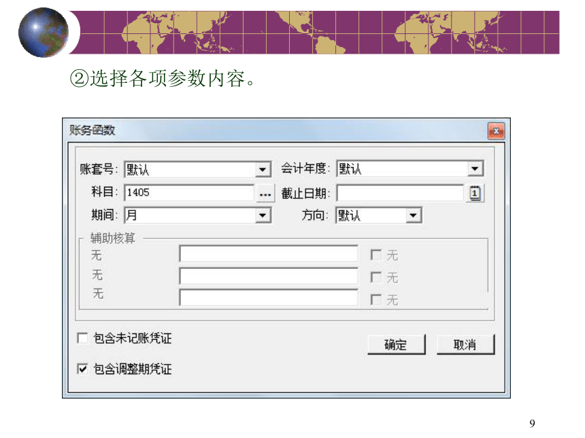Click the 确定 button
This screenshot has width=585, height=438.
tap(396, 344)
